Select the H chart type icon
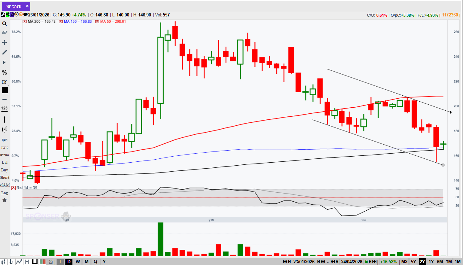 (x=27, y=262)
